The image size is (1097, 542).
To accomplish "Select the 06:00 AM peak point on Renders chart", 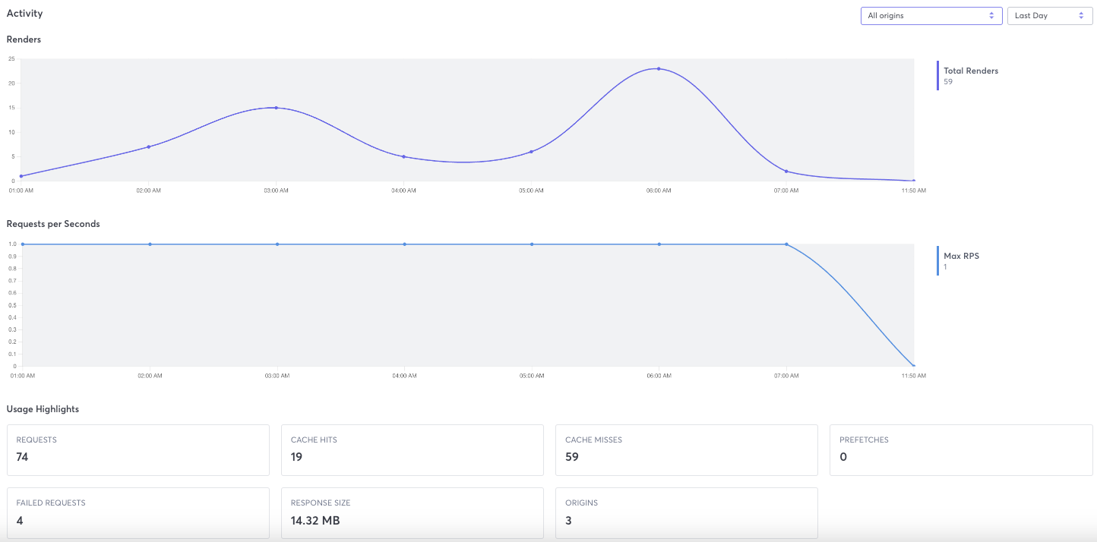I will click(658, 68).
